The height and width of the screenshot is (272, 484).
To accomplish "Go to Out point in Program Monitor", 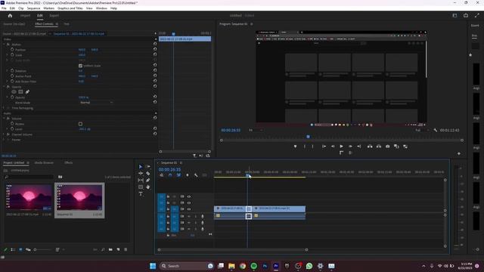I will click(359, 147).
